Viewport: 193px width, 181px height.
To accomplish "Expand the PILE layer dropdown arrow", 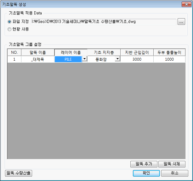I will pos(84,59).
